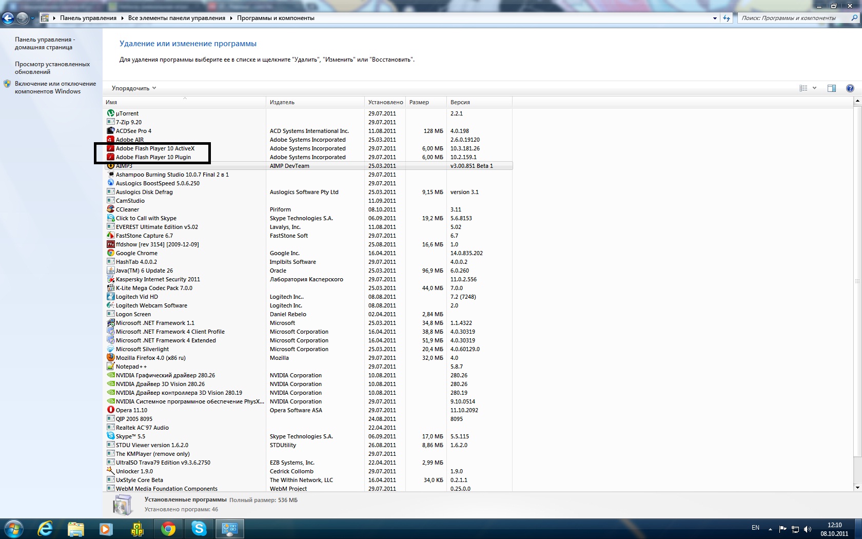Click the Opera 11.10 icon
Image resolution: width=862 pixels, height=539 pixels.
pos(110,410)
